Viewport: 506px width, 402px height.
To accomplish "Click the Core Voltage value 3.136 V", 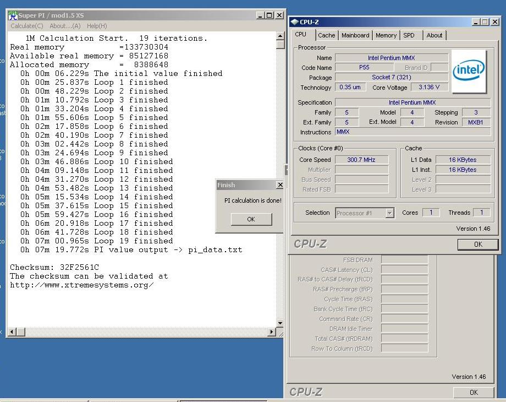I will click(429, 87).
